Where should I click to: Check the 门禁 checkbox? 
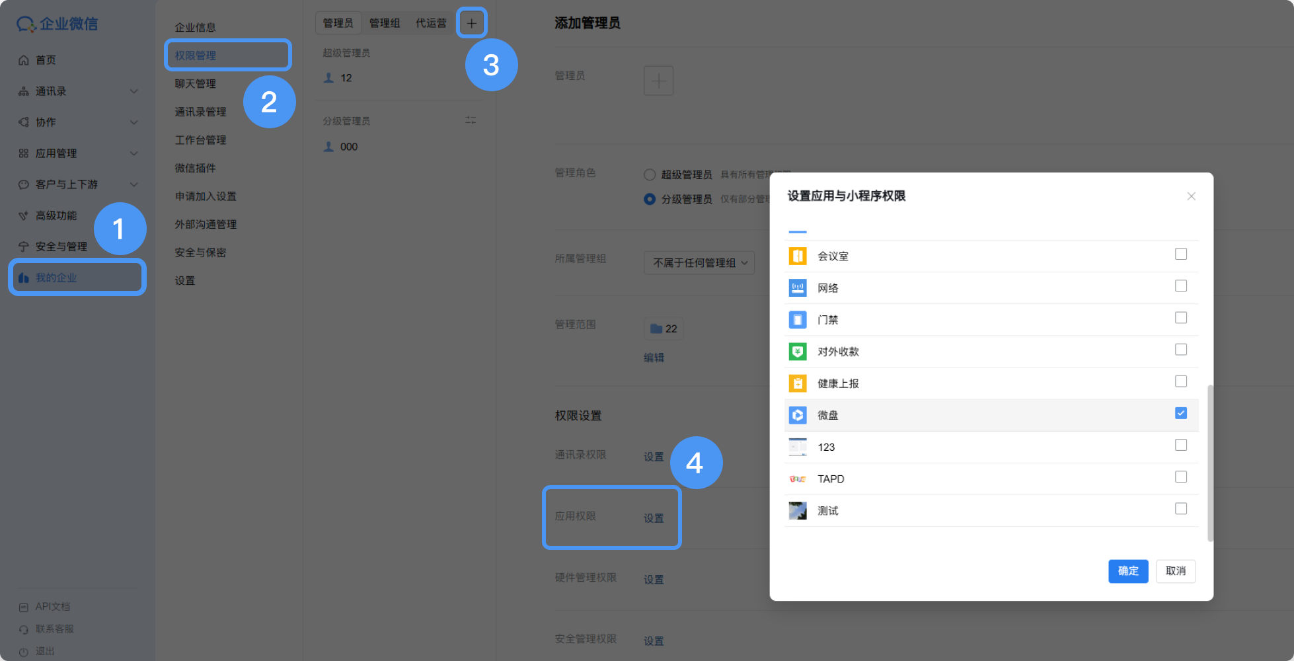click(1181, 318)
